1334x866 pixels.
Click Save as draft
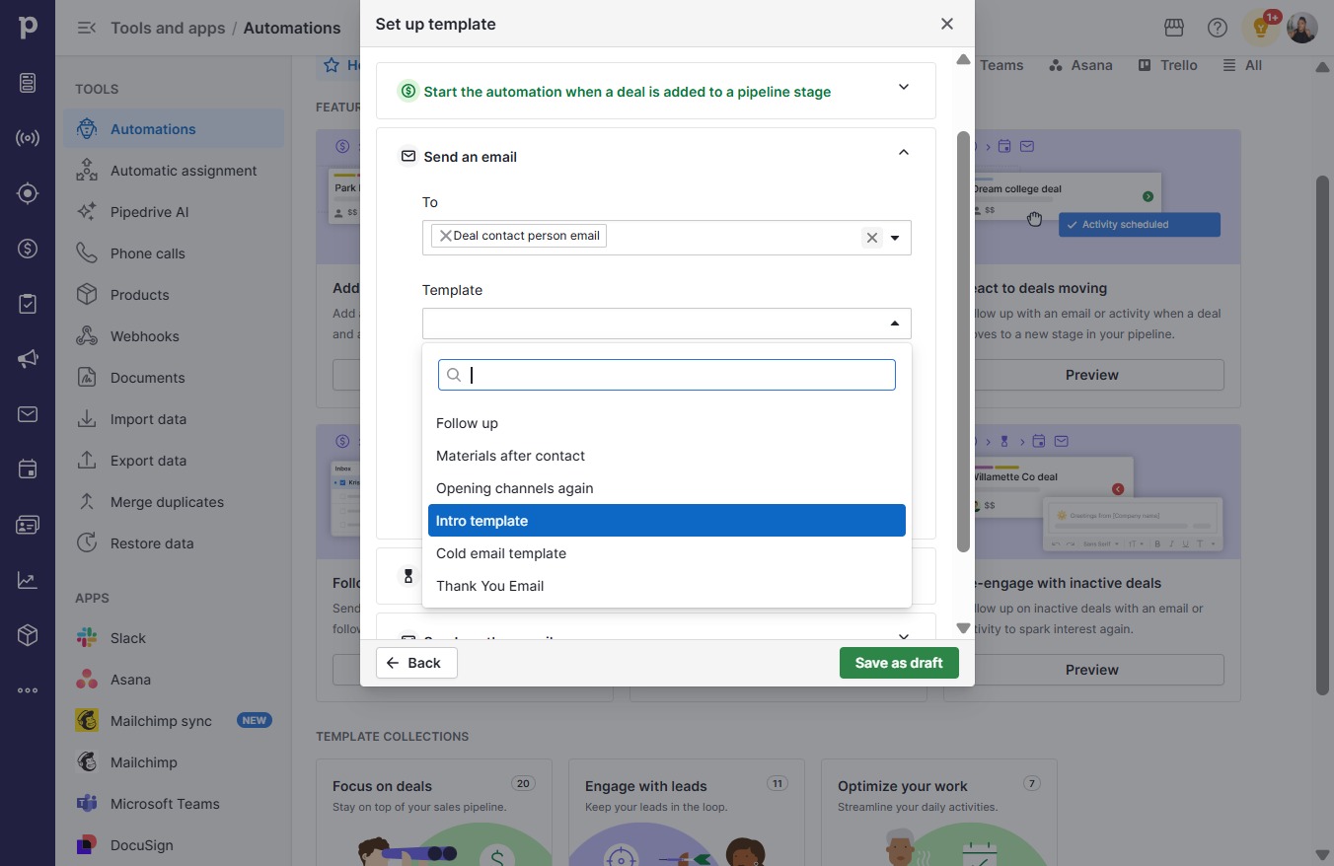tap(899, 663)
